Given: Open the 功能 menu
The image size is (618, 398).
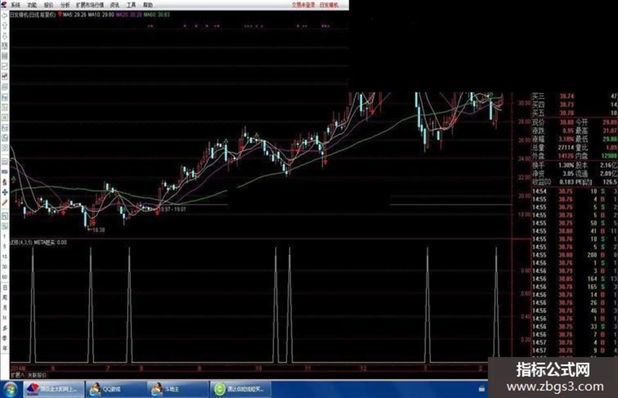Looking at the screenshot, I should pos(32,5).
